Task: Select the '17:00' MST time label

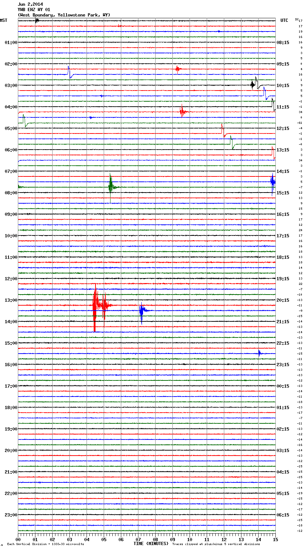Action: 11,386
